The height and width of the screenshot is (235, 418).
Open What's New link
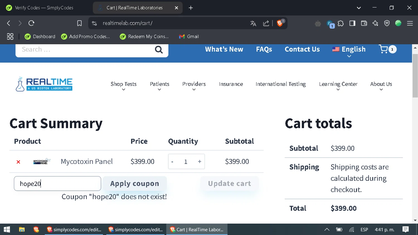(224, 49)
